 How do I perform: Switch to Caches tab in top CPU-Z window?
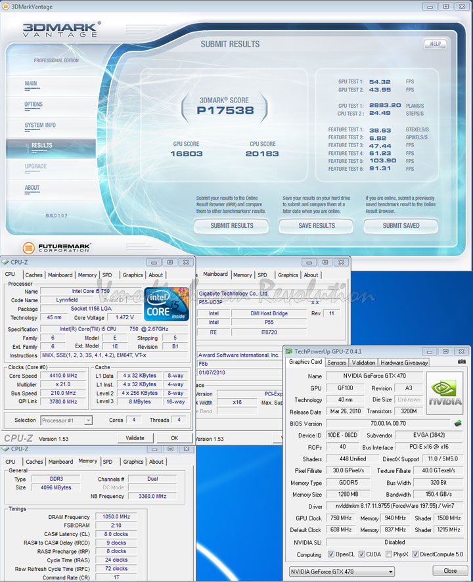pos(34,275)
